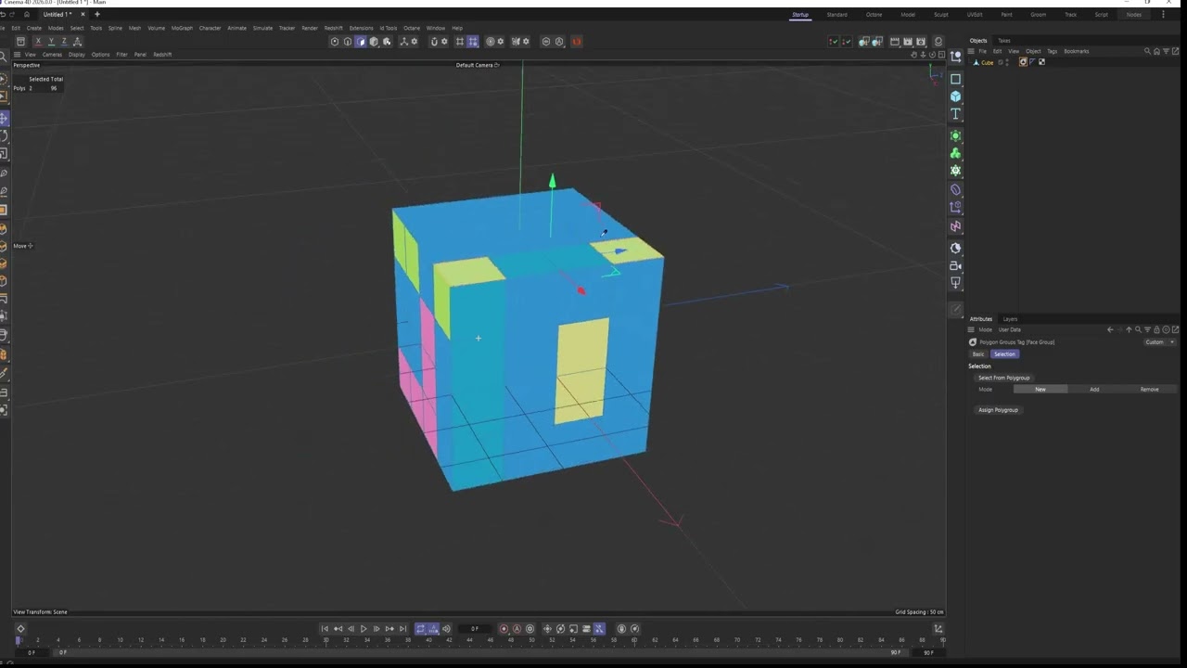Toggle the loop playback mode
The width and height of the screenshot is (1187, 668).
tap(420, 629)
